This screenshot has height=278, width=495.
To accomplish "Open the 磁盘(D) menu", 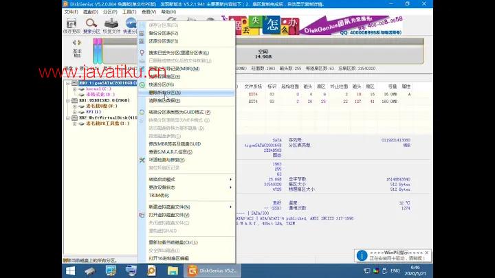I will (x=91, y=12).
